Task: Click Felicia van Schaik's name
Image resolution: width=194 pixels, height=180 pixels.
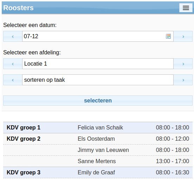Action: pos(101,127)
